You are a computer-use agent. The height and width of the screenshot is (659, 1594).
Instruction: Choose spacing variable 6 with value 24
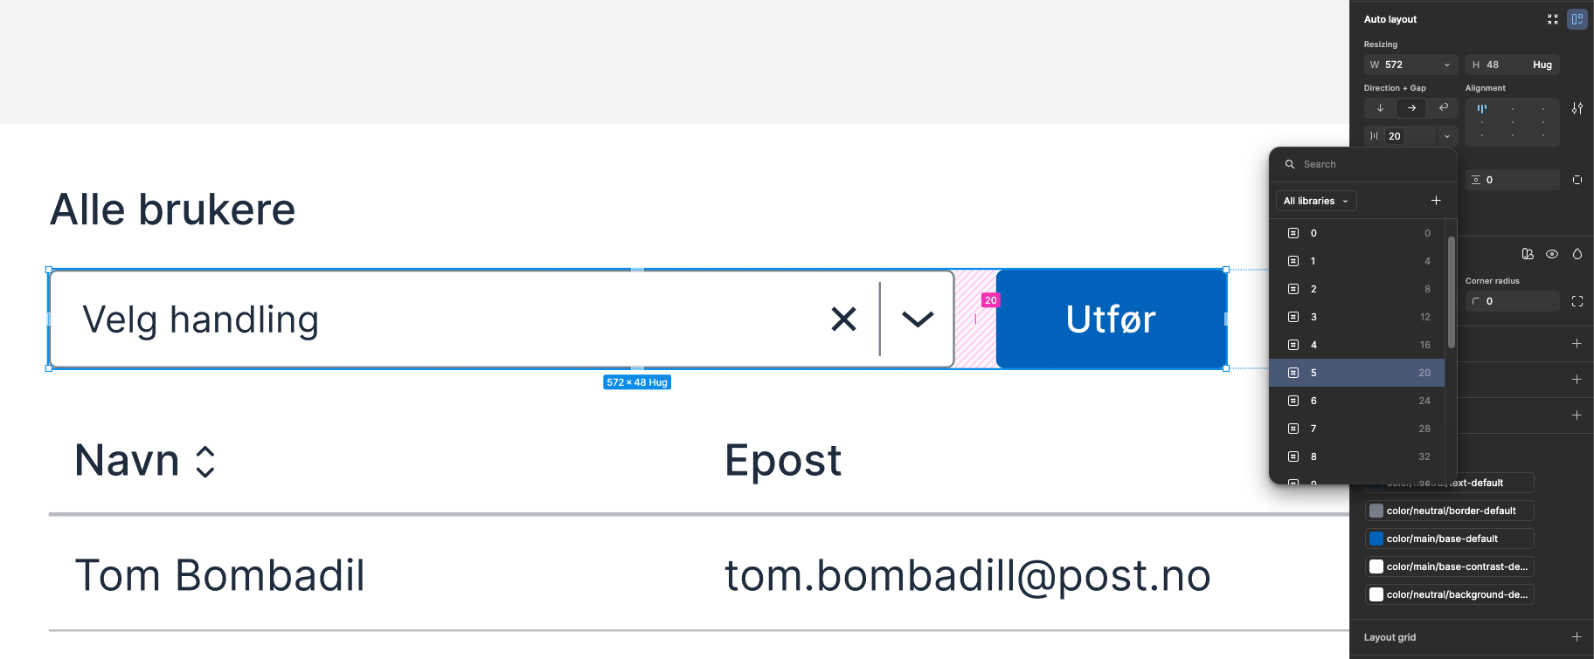1357,401
